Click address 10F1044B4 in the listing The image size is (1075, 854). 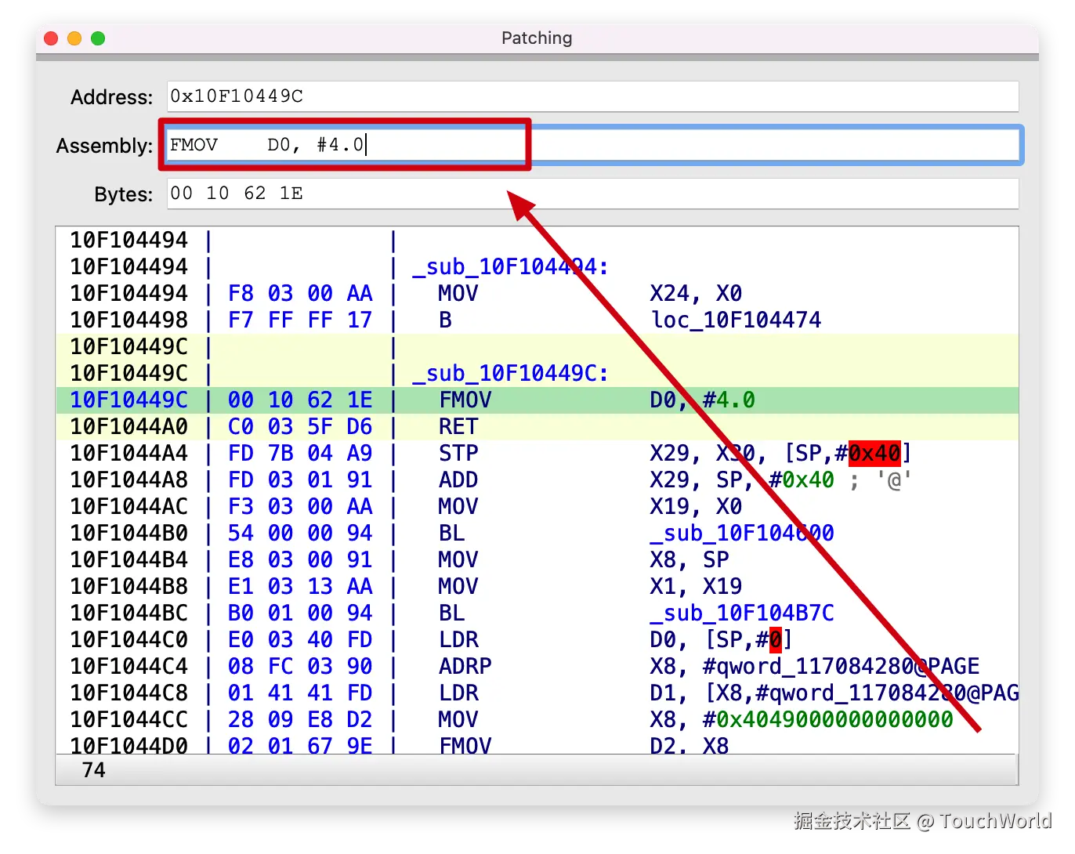[x=129, y=559]
